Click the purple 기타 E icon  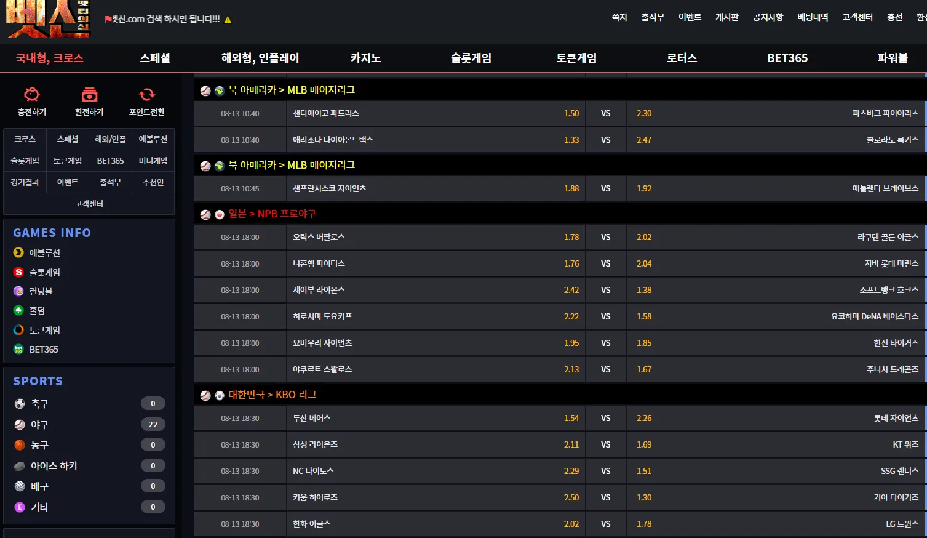pos(20,507)
